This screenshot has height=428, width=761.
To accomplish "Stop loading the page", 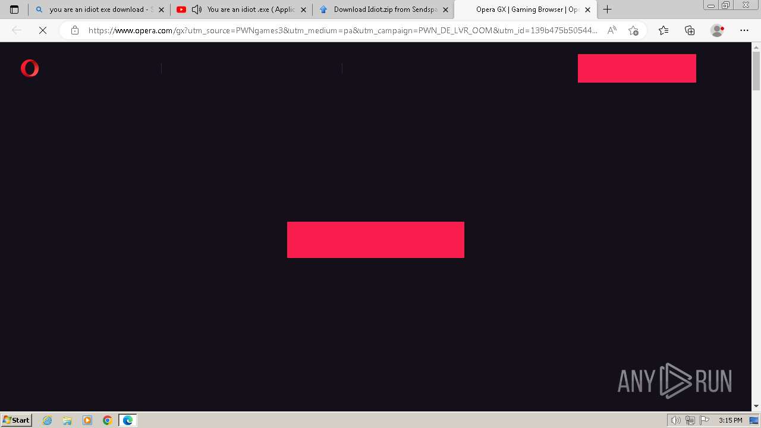I will pos(42,30).
